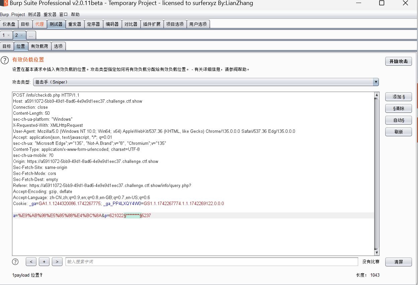Switch to the 插件扩展 tab
Viewport: 418px width, 285px height.
(x=152, y=24)
